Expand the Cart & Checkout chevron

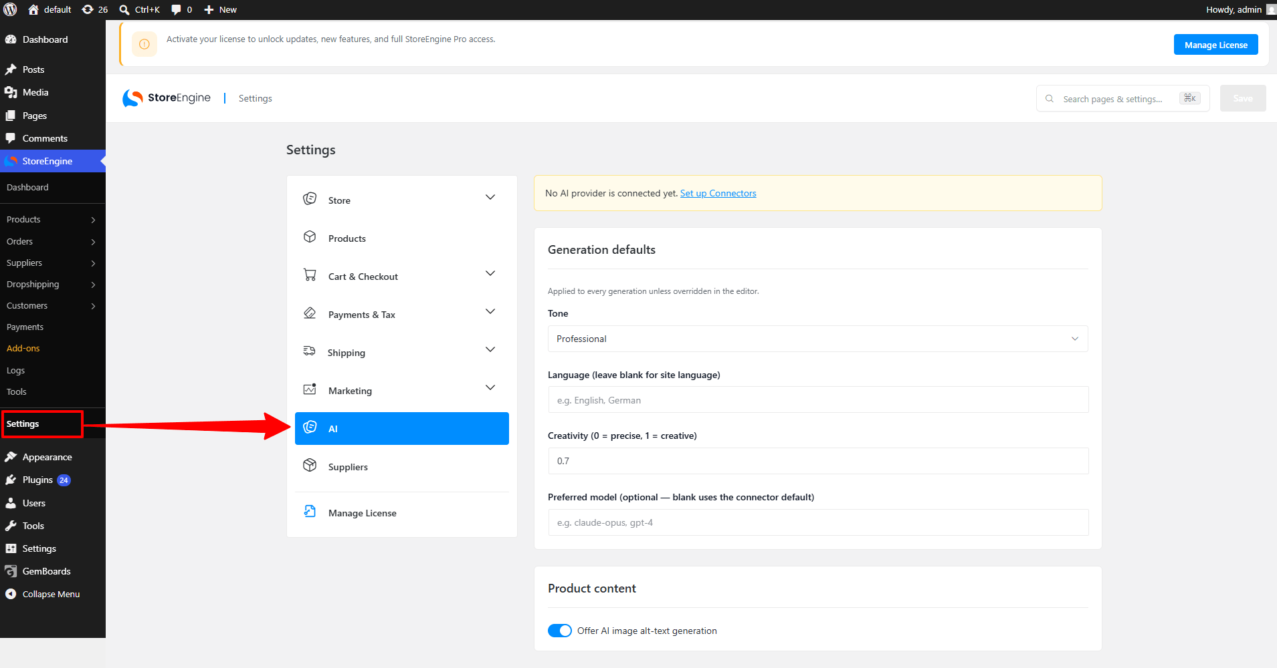490,273
